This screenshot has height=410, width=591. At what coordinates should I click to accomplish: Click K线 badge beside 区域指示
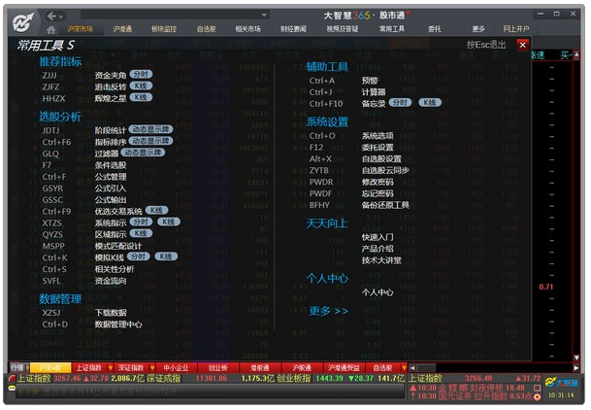coord(141,234)
